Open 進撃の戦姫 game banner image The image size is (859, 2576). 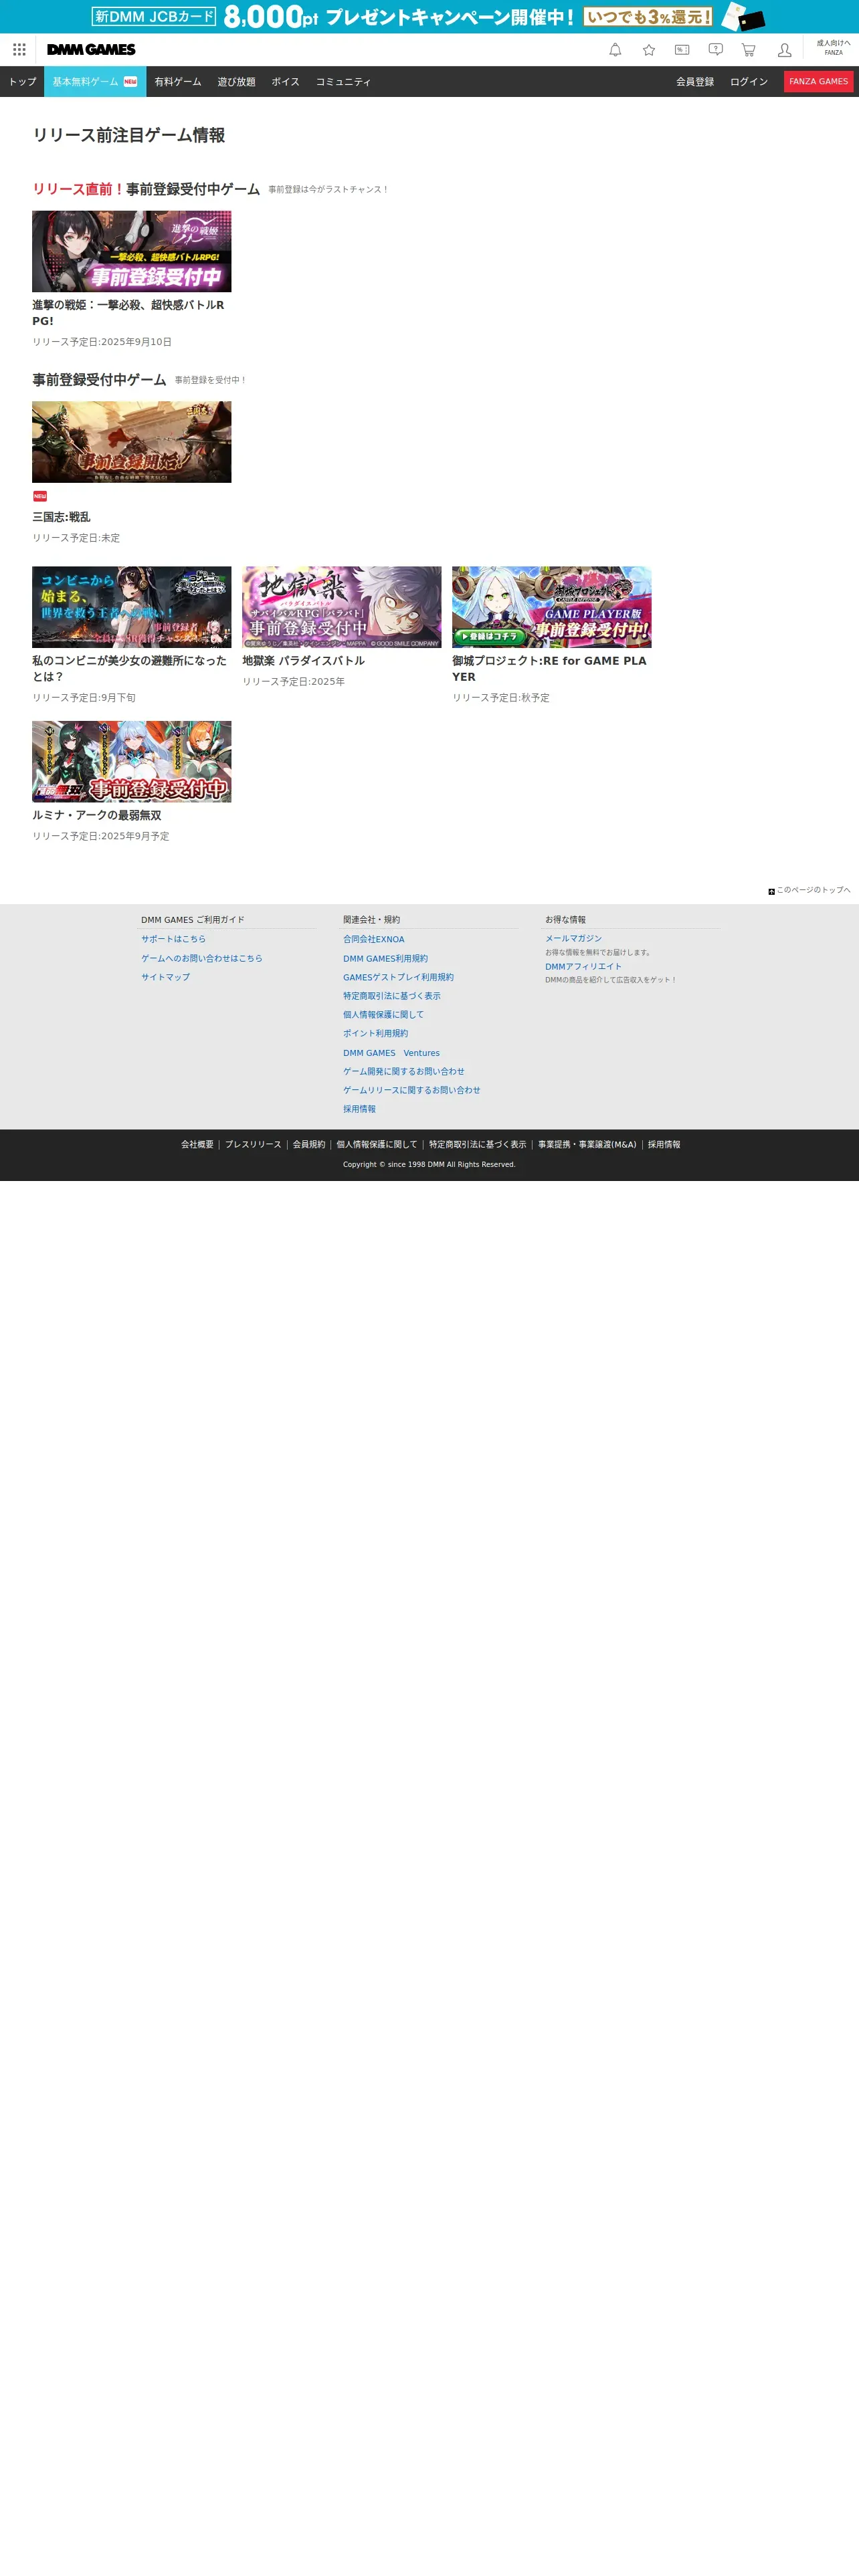coord(132,251)
